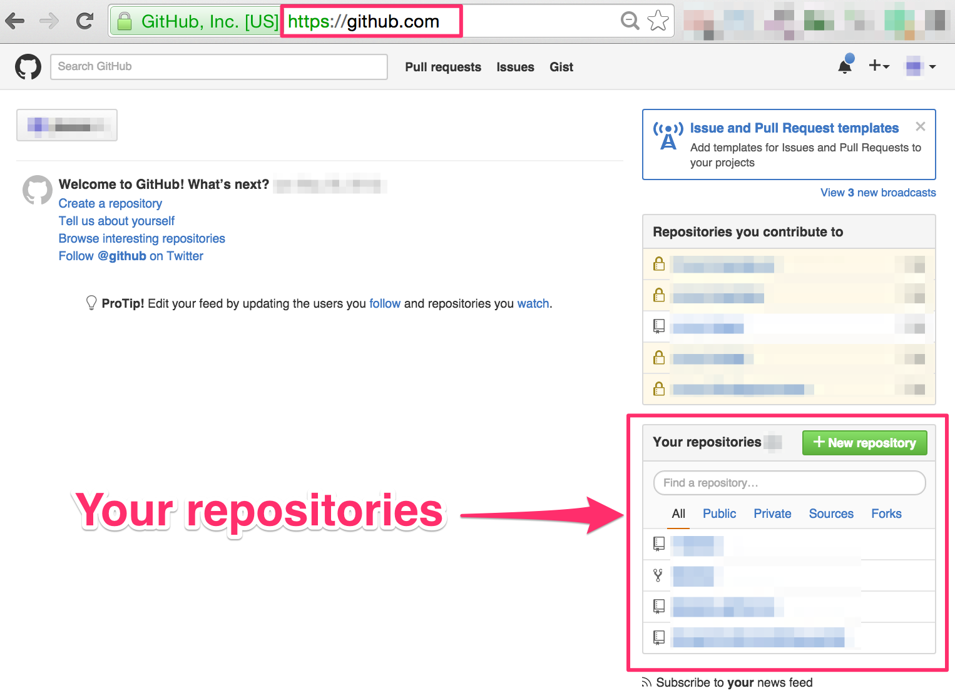Filter repositories by Forks
The image size is (955, 698).
886,513
